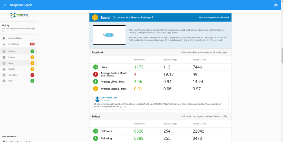Image resolution: width=283 pixels, height=142 pixels.
Task: Click the Twitter followers value 6526
Action: tap(139, 131)
